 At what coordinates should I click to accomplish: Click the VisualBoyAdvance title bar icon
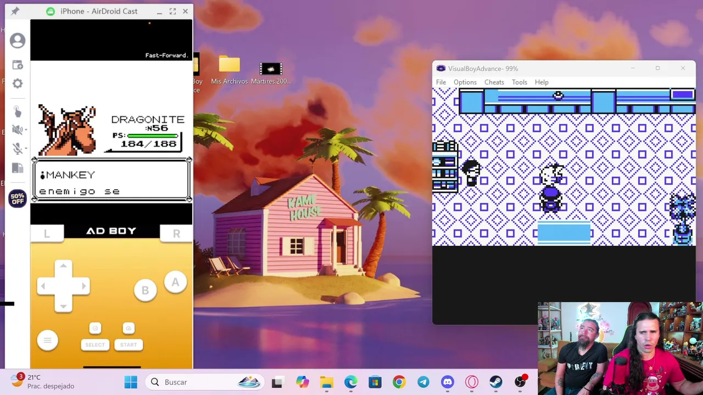click(440, 69)
